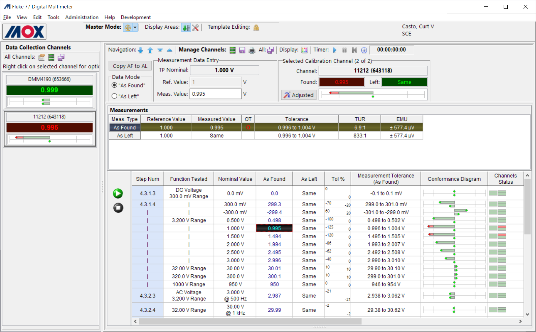The height and width of the screenshot is (332, 536).
Task: Click the Manage Channels printer icon
Action: tap(252, 50)
